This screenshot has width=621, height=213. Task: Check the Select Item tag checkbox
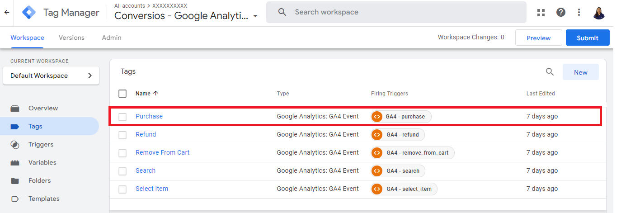[x=122, y=189]
